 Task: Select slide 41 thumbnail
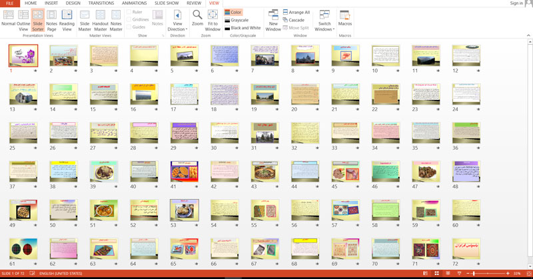click(x=185, y=171)
